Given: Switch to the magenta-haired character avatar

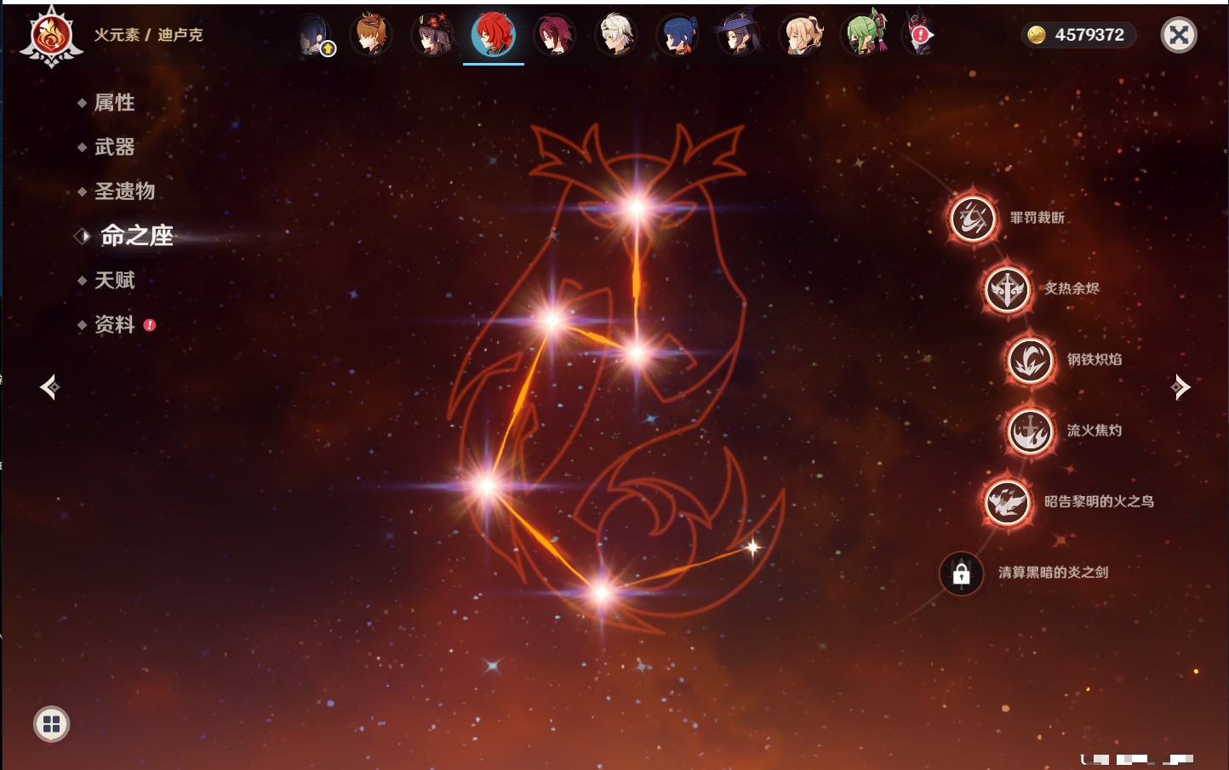Looking at the screenshot, I should (555, 35).
